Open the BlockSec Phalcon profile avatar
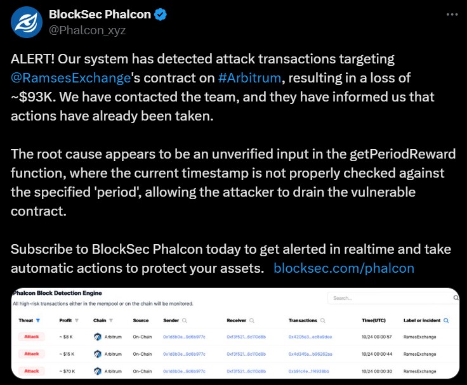 pos(27,22)
